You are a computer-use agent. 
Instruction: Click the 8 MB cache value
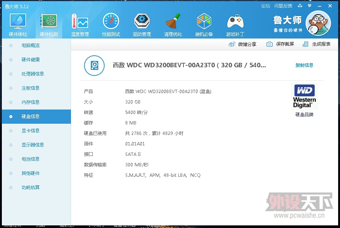pos(131,123)
